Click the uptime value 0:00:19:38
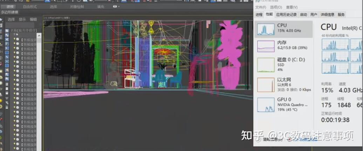The image size is (363, 151). pos(335,120)
